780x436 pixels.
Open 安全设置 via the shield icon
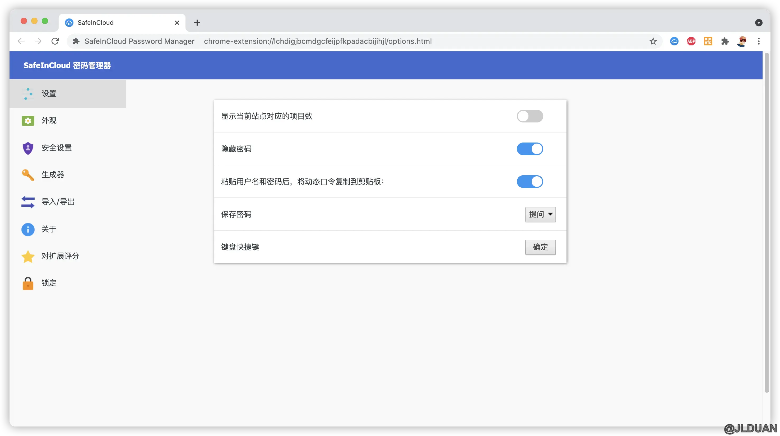pyautogui.click(x=28, y=148)
